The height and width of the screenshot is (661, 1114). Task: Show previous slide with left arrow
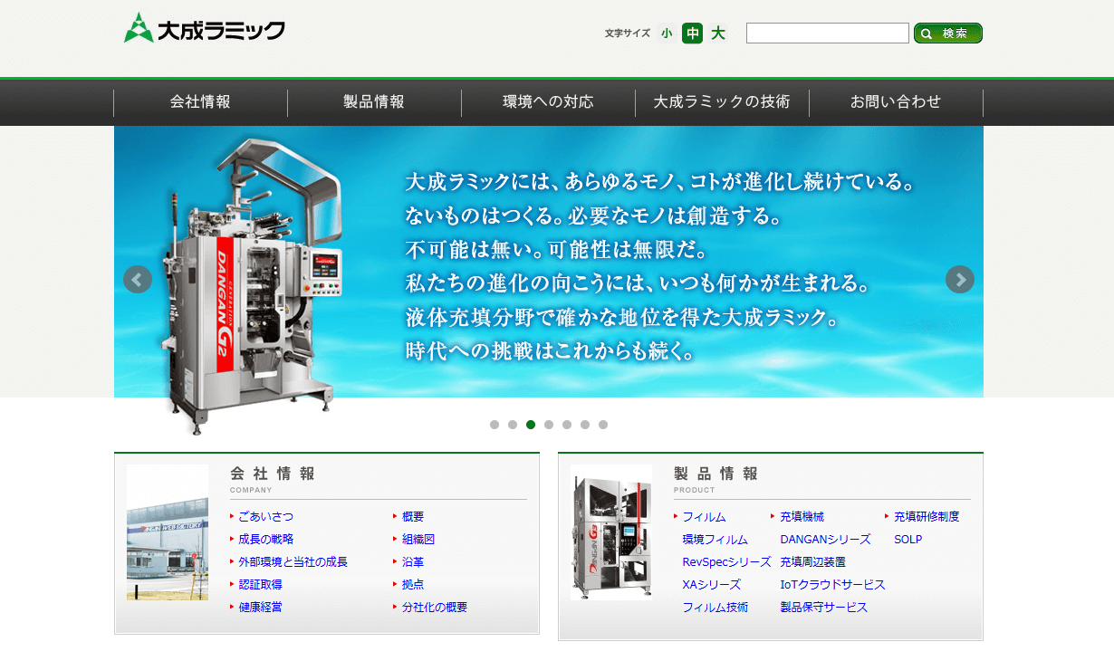[x=138, y=279]
